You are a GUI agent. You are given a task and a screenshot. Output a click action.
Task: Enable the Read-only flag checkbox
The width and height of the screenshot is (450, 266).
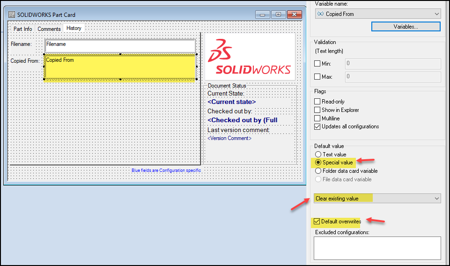tap(317, 102)
